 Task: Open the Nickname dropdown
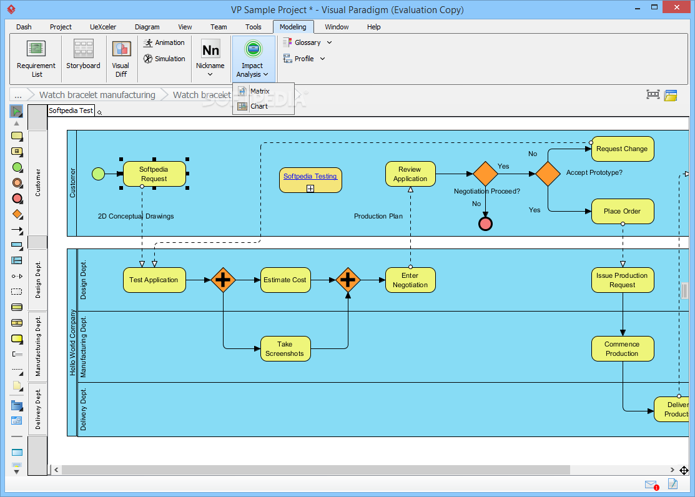click(x=210, y=59)
